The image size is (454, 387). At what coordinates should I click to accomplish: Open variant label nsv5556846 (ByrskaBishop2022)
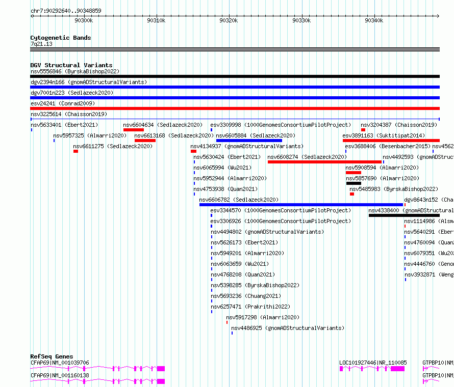coord(75,71)
